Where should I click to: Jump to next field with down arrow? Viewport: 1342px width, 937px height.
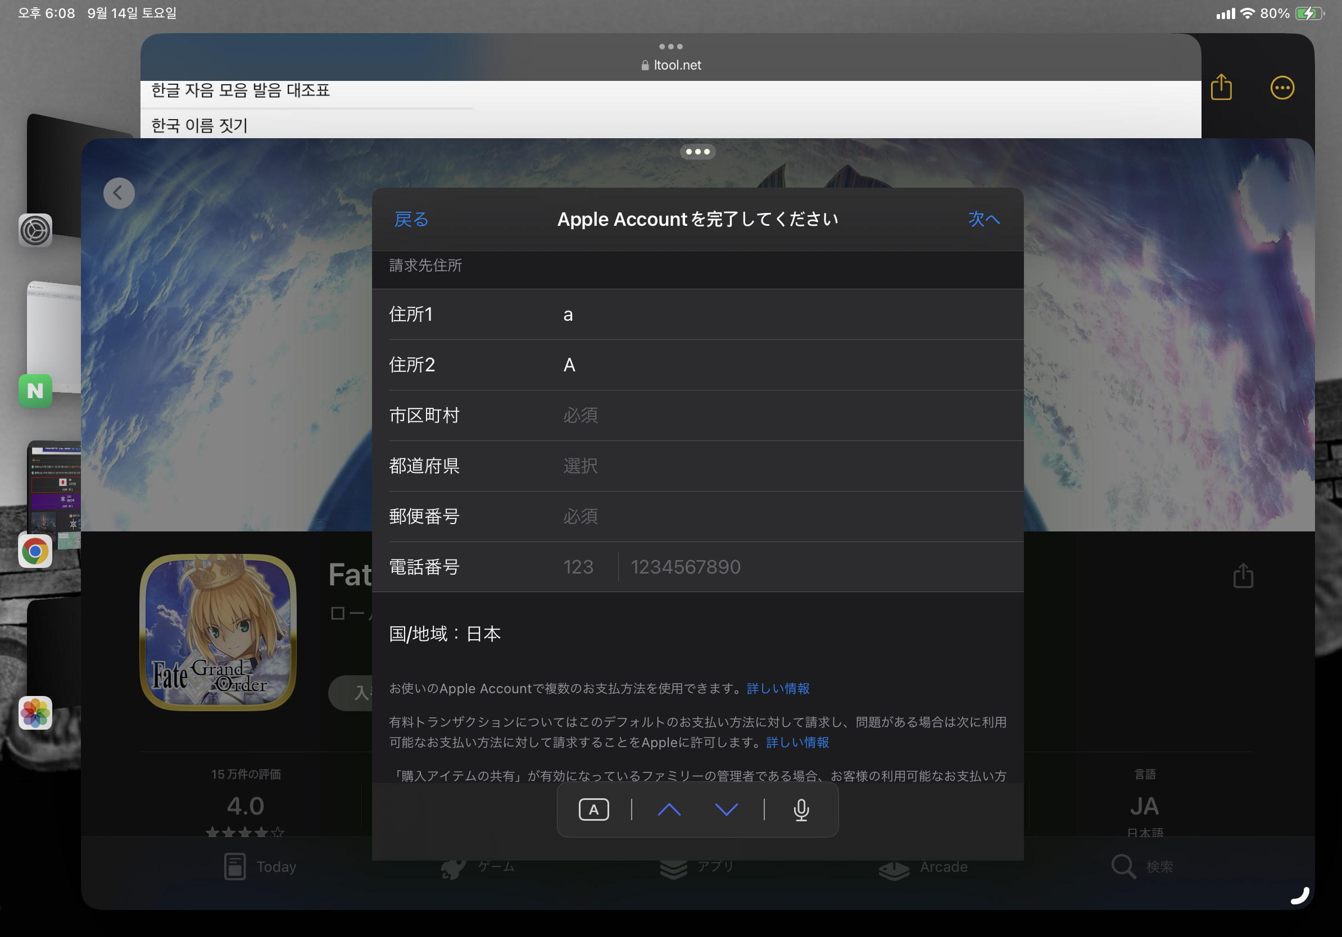pyautogui.click(x=727, y=809)
